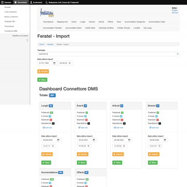Click Importa button in Articoli card
This screenshot has width=187, height=187.
(118, 154)
